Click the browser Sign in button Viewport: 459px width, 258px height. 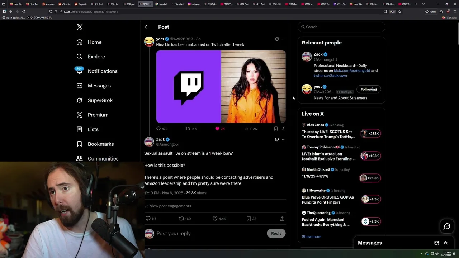[x=431, y=11]
